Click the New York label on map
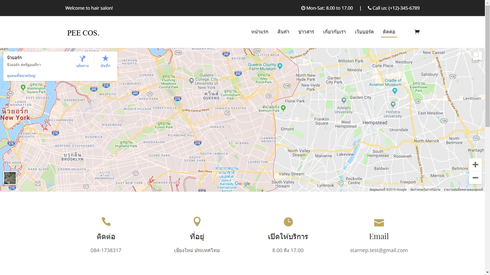This screenshot has width=490, height=275. point(15,118)
